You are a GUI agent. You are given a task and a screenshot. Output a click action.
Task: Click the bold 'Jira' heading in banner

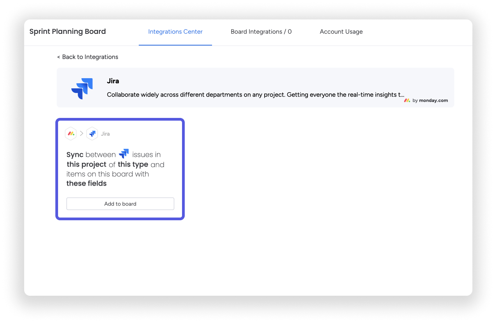(x=113, y=81)
